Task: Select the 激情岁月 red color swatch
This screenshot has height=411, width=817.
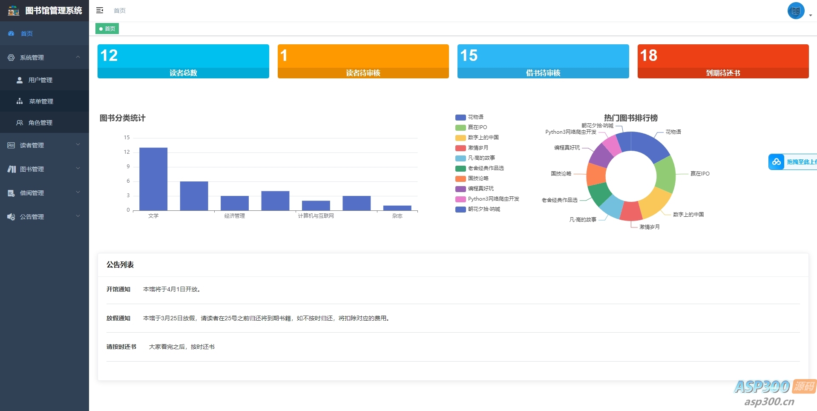Action: [x=460, y=148]
